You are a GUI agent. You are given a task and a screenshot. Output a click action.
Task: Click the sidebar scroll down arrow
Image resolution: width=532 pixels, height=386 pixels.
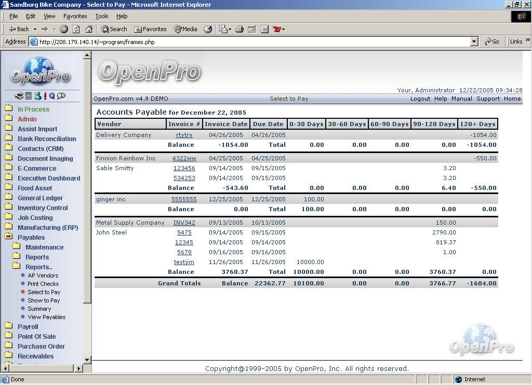pos(87,359)
